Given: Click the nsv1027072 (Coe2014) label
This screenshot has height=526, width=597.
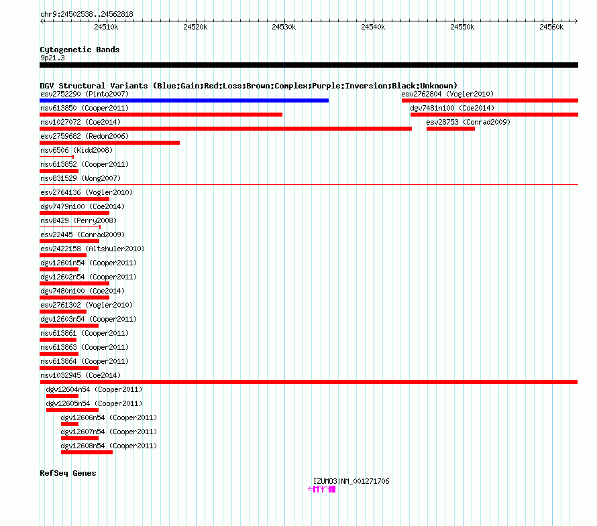Looking at the screenshot, I should coord(80,122).
